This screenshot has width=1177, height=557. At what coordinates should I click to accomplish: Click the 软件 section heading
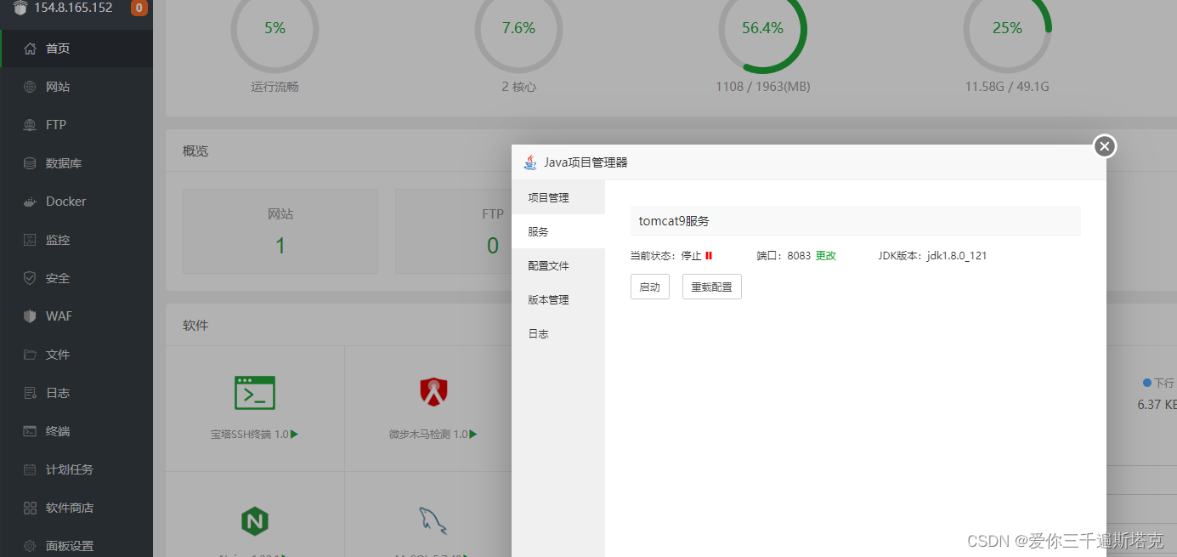195,325
